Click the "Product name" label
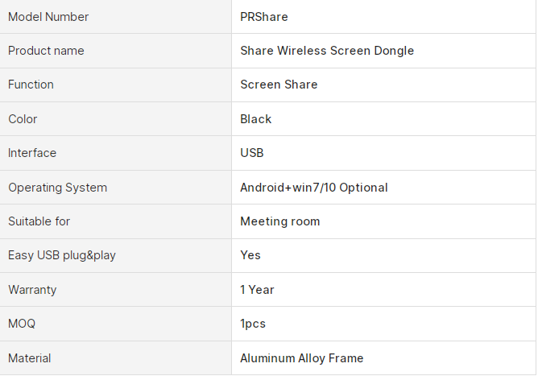This screenshot has width=538, height=376. 46,51
